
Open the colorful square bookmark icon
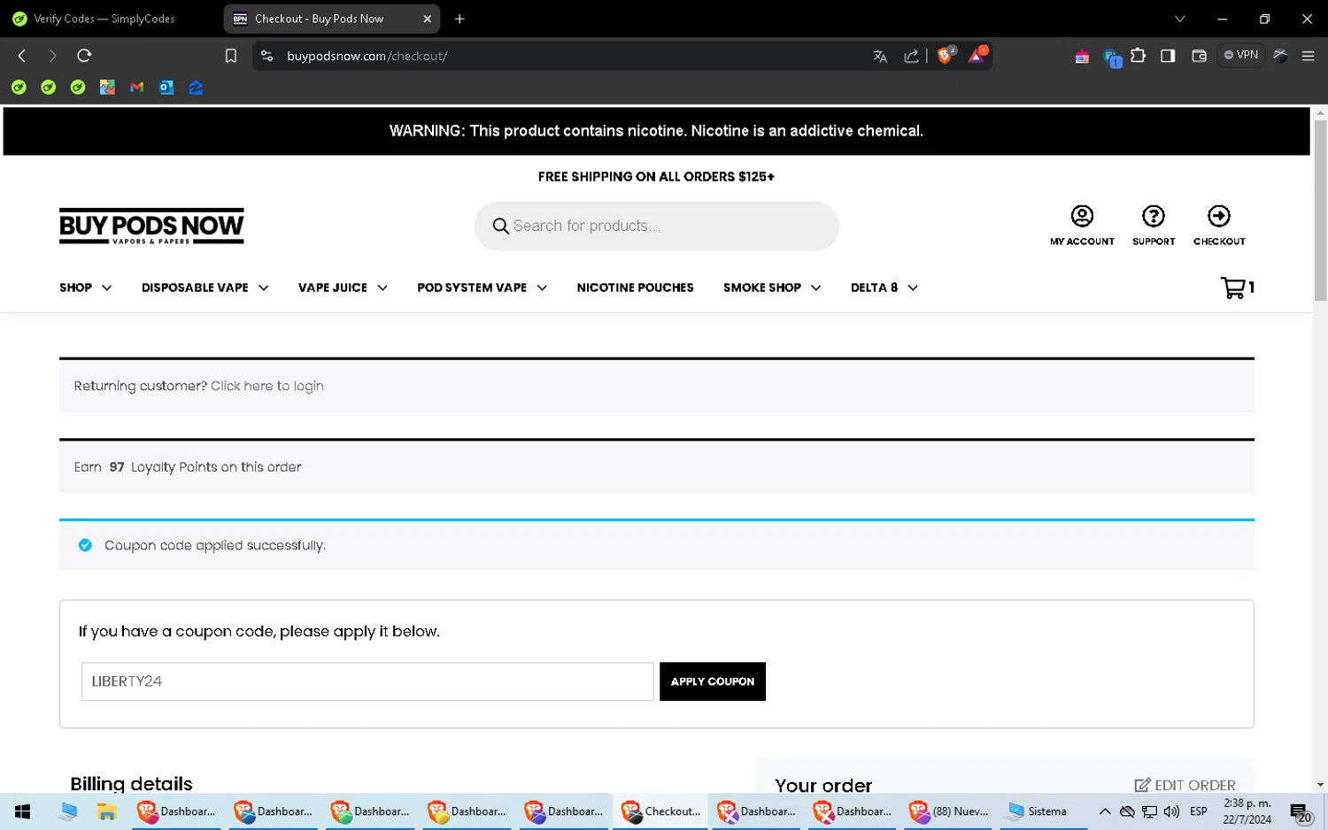tap(107, 87)
